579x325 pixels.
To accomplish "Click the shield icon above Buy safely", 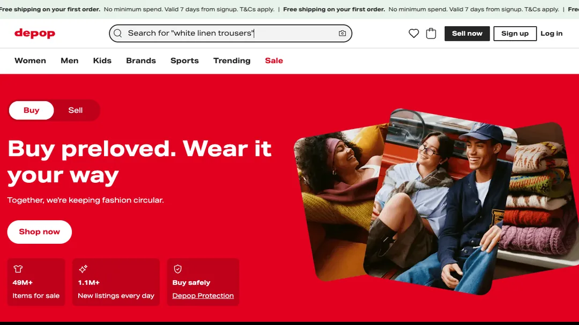I will 177,269.
